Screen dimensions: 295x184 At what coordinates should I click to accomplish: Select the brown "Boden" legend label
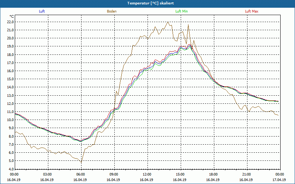tap(112, 11)
